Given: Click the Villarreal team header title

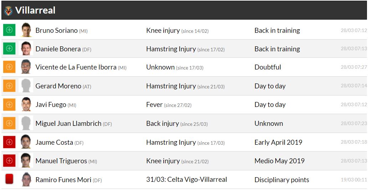Looking at the screenshot, I should (35, 10).
